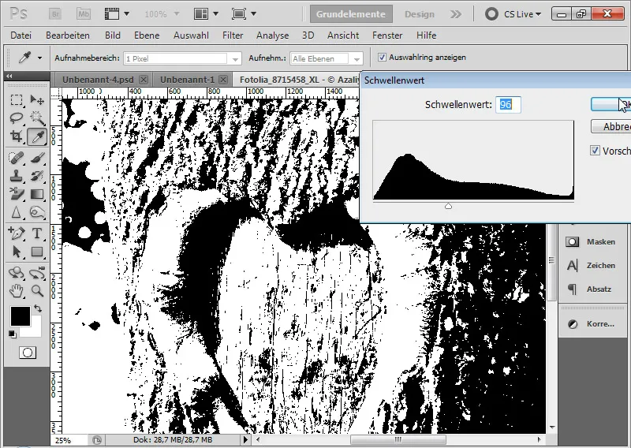Select the Eyedropper tool in toolbox

tap(37, 137)
